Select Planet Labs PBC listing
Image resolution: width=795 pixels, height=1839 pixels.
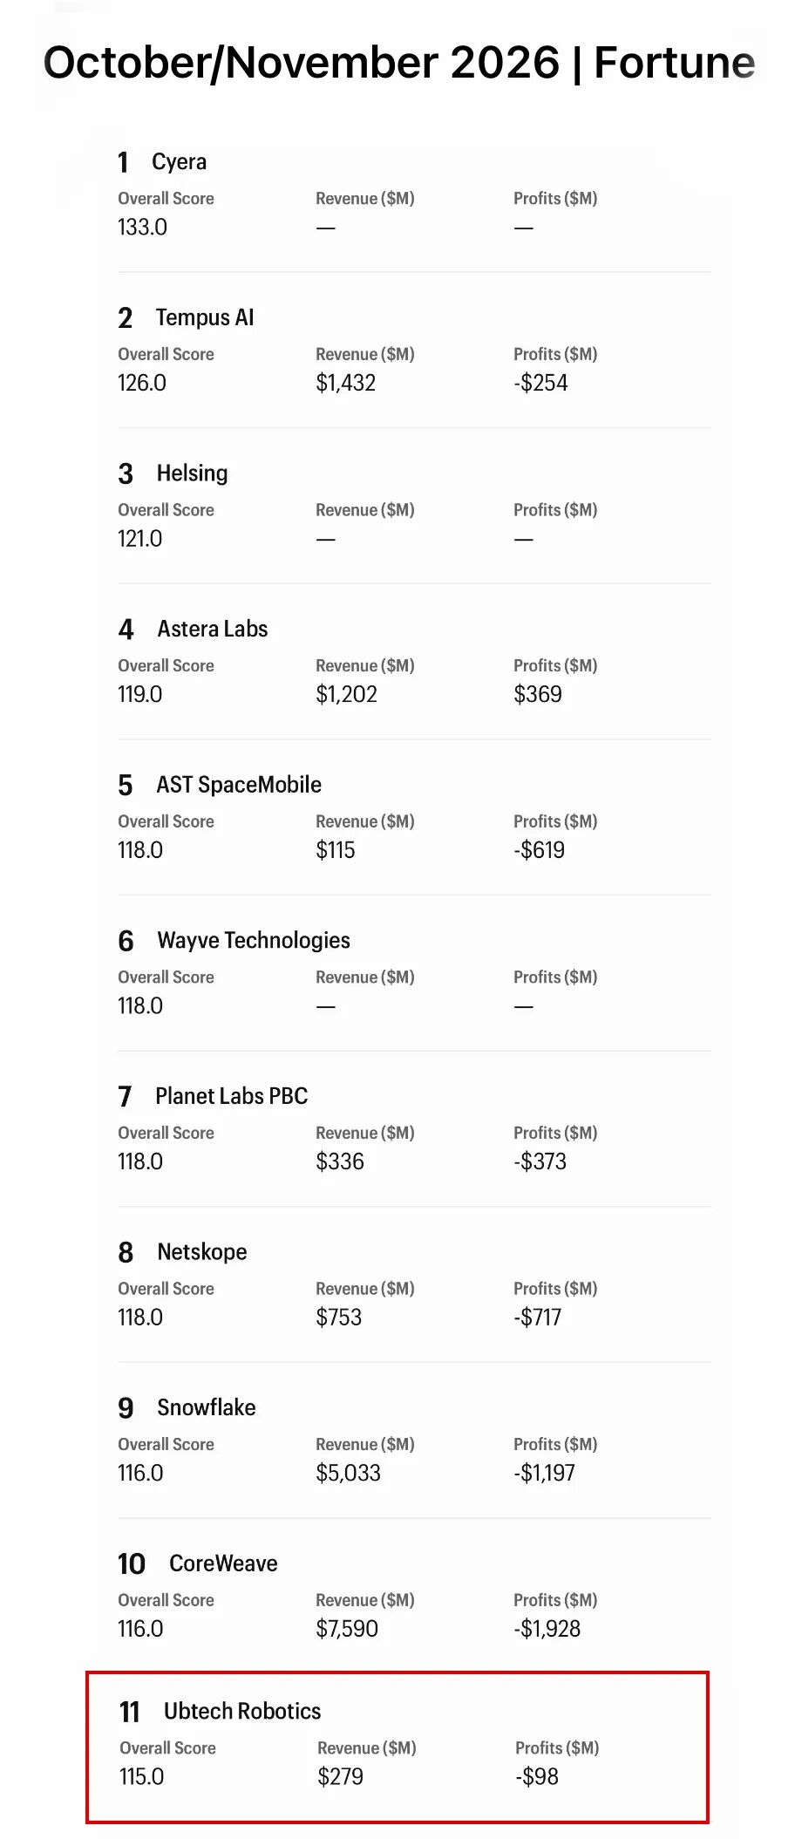[232, 1096]
